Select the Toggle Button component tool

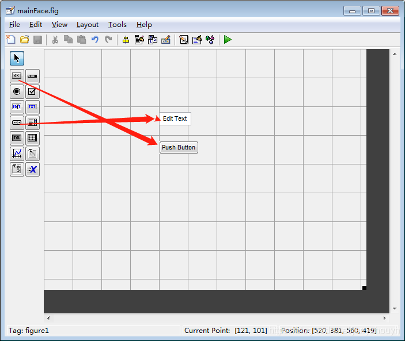[17, 138]
